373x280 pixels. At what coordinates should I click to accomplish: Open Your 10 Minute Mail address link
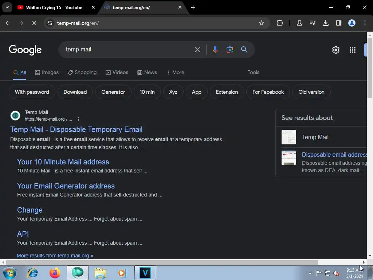pos(63,162)
